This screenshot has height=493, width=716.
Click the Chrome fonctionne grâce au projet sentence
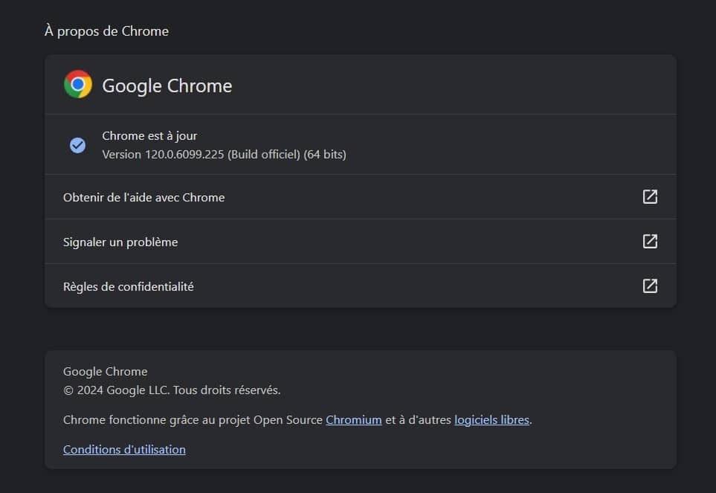point(297,419)
